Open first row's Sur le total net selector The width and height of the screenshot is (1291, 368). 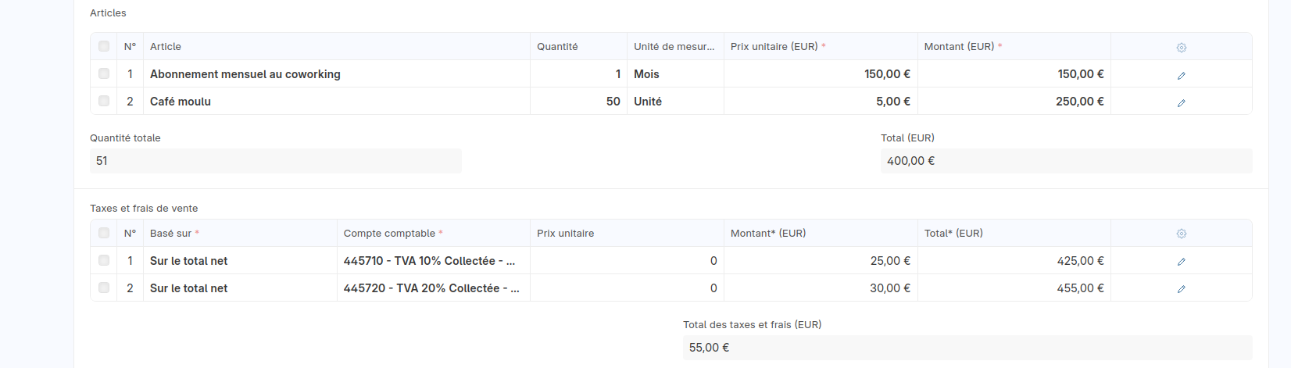point(240,261)
